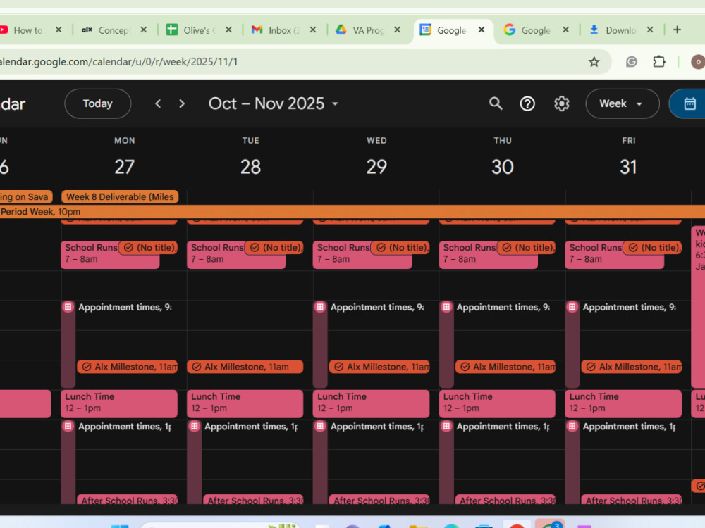This screenshot has height=528, width=705.
Task: Open Thursday's 1pm Appointment times schedule icon
Action: tap(446, 426)
